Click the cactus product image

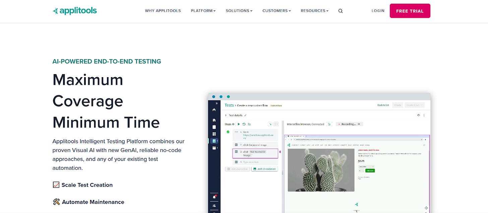[x=321, y=170]
